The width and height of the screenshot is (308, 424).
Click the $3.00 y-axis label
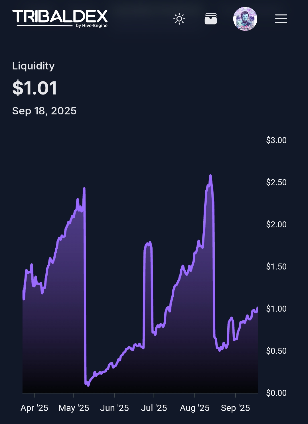(x=276, y=140)
